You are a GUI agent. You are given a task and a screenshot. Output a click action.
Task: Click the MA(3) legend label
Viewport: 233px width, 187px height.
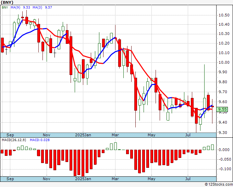point(37,8)
